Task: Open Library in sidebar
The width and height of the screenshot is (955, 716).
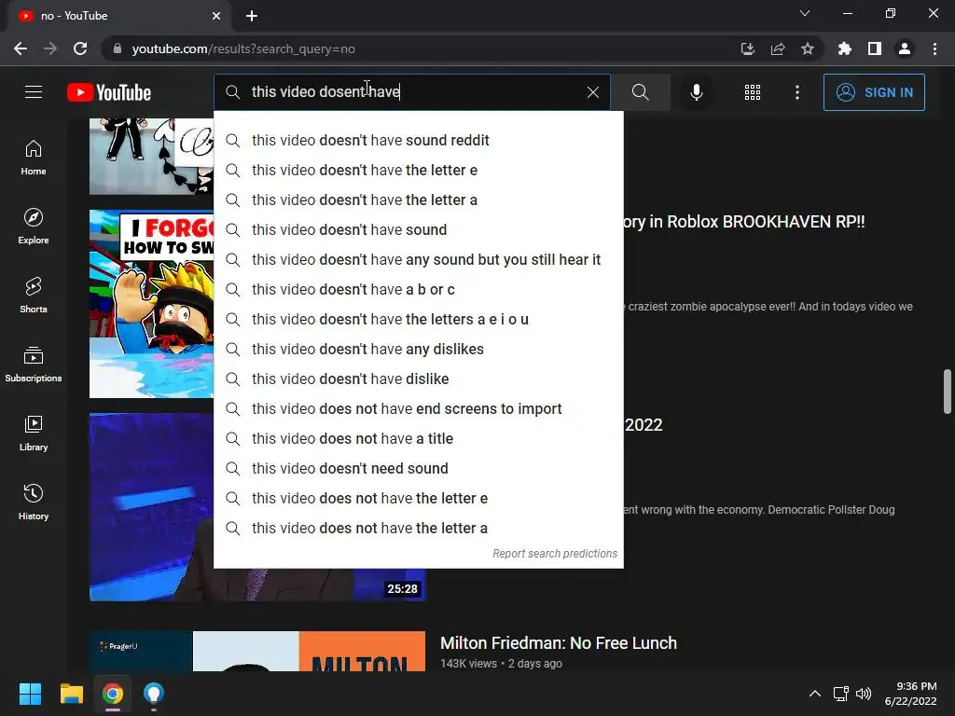Action: coord(34,433)
